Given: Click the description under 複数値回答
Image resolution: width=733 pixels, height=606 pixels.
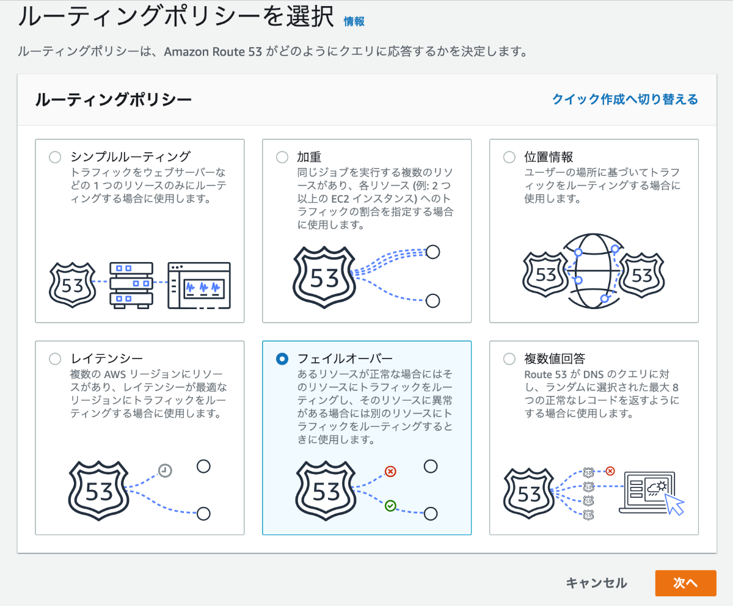Looking at the screenshot, I should 602,394.
